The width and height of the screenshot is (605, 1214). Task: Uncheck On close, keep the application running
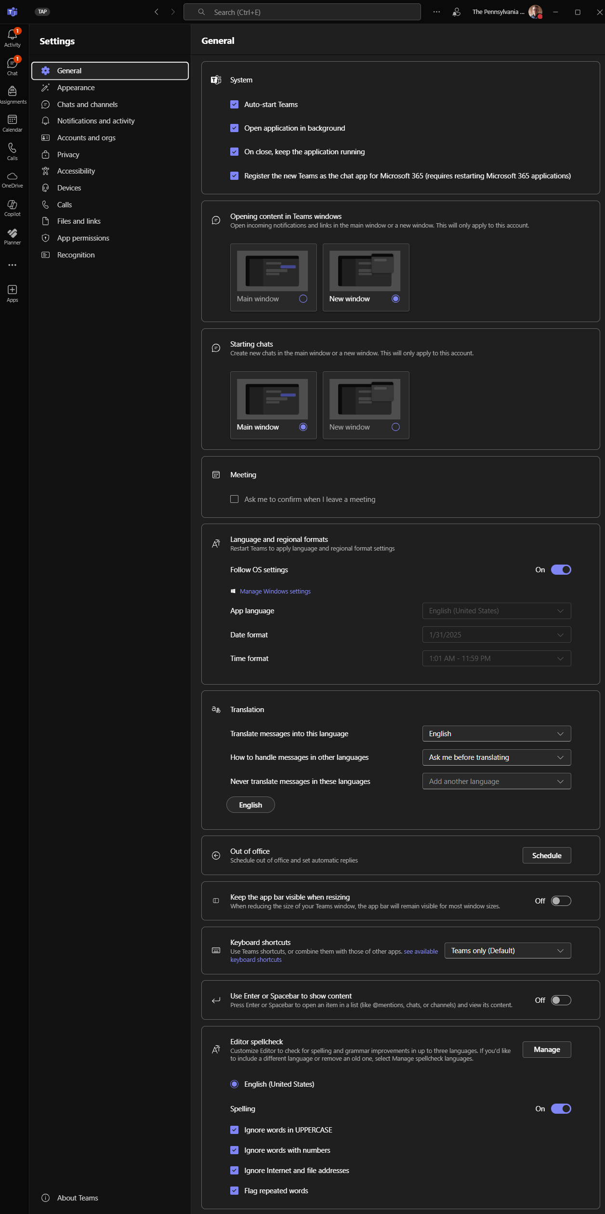235,151
